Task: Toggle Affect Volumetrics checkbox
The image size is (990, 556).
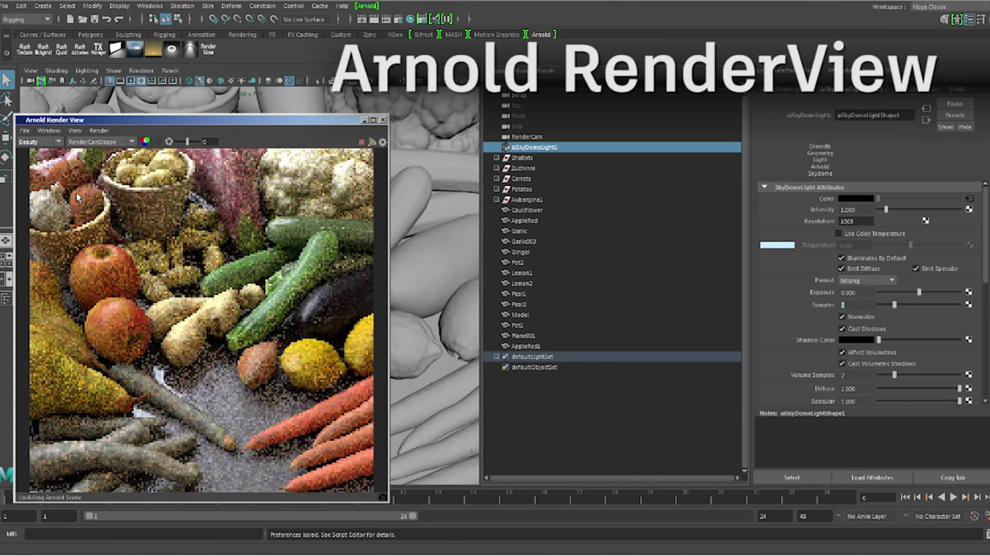Action: (x=842, y=352)
